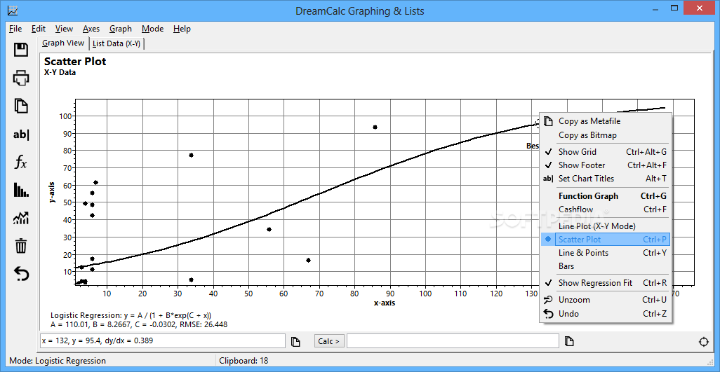Screen dimensions: 720x372
Task: Copy the Calc result using its copy icon
Action: 569,341
